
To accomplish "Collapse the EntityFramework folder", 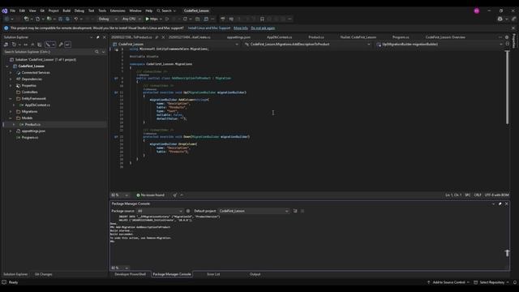I will tap(11, 99).
